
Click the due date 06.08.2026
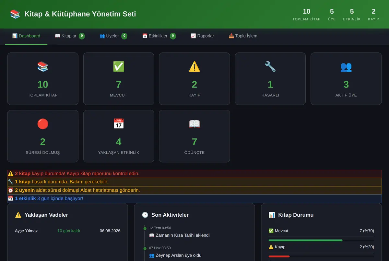110,231
